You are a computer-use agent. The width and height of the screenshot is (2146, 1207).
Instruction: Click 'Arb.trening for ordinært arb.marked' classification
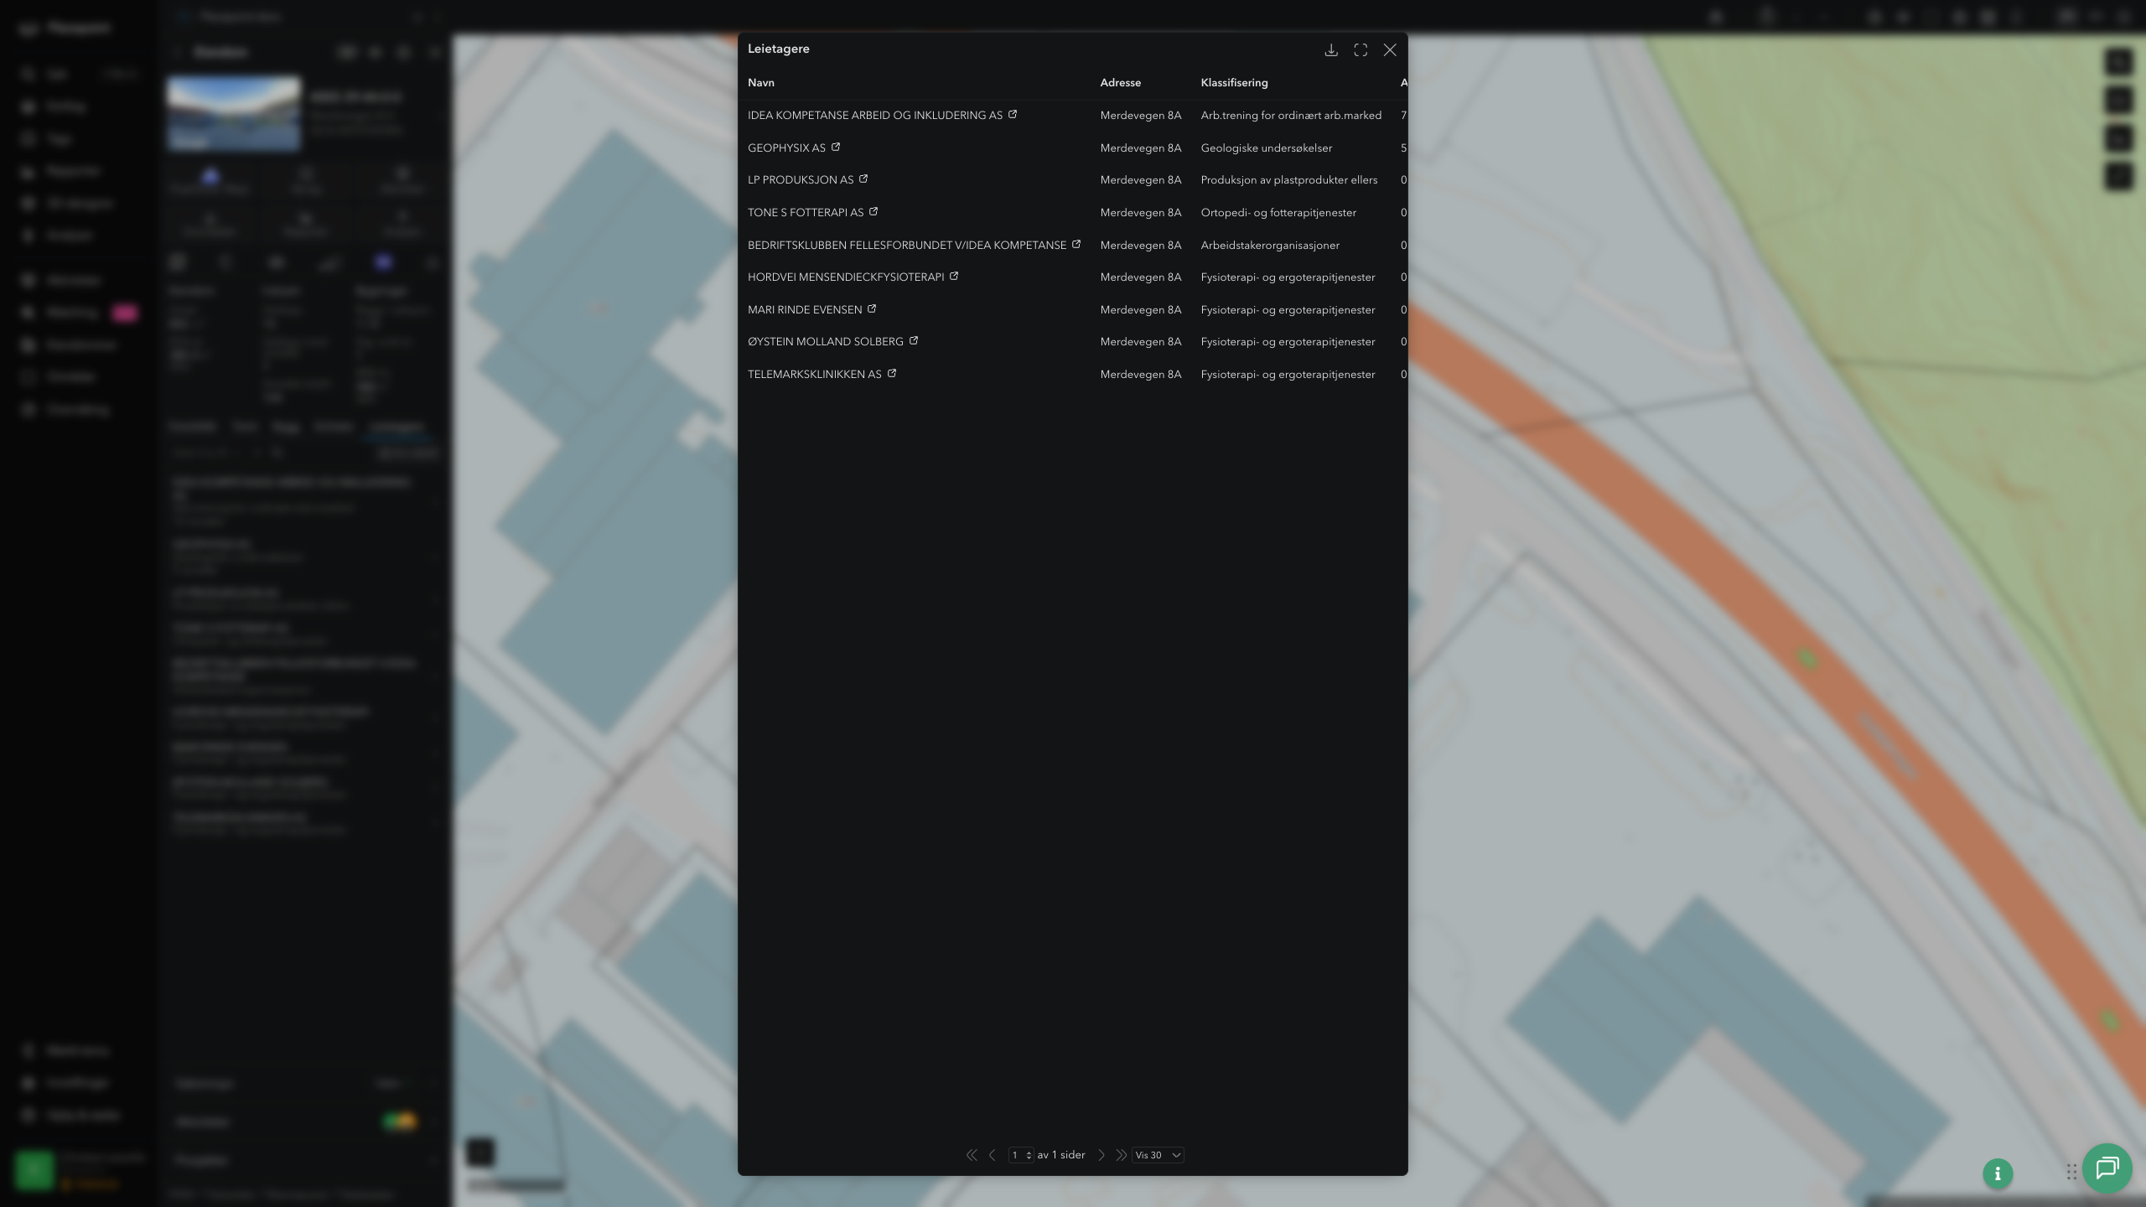point(1291,116)
